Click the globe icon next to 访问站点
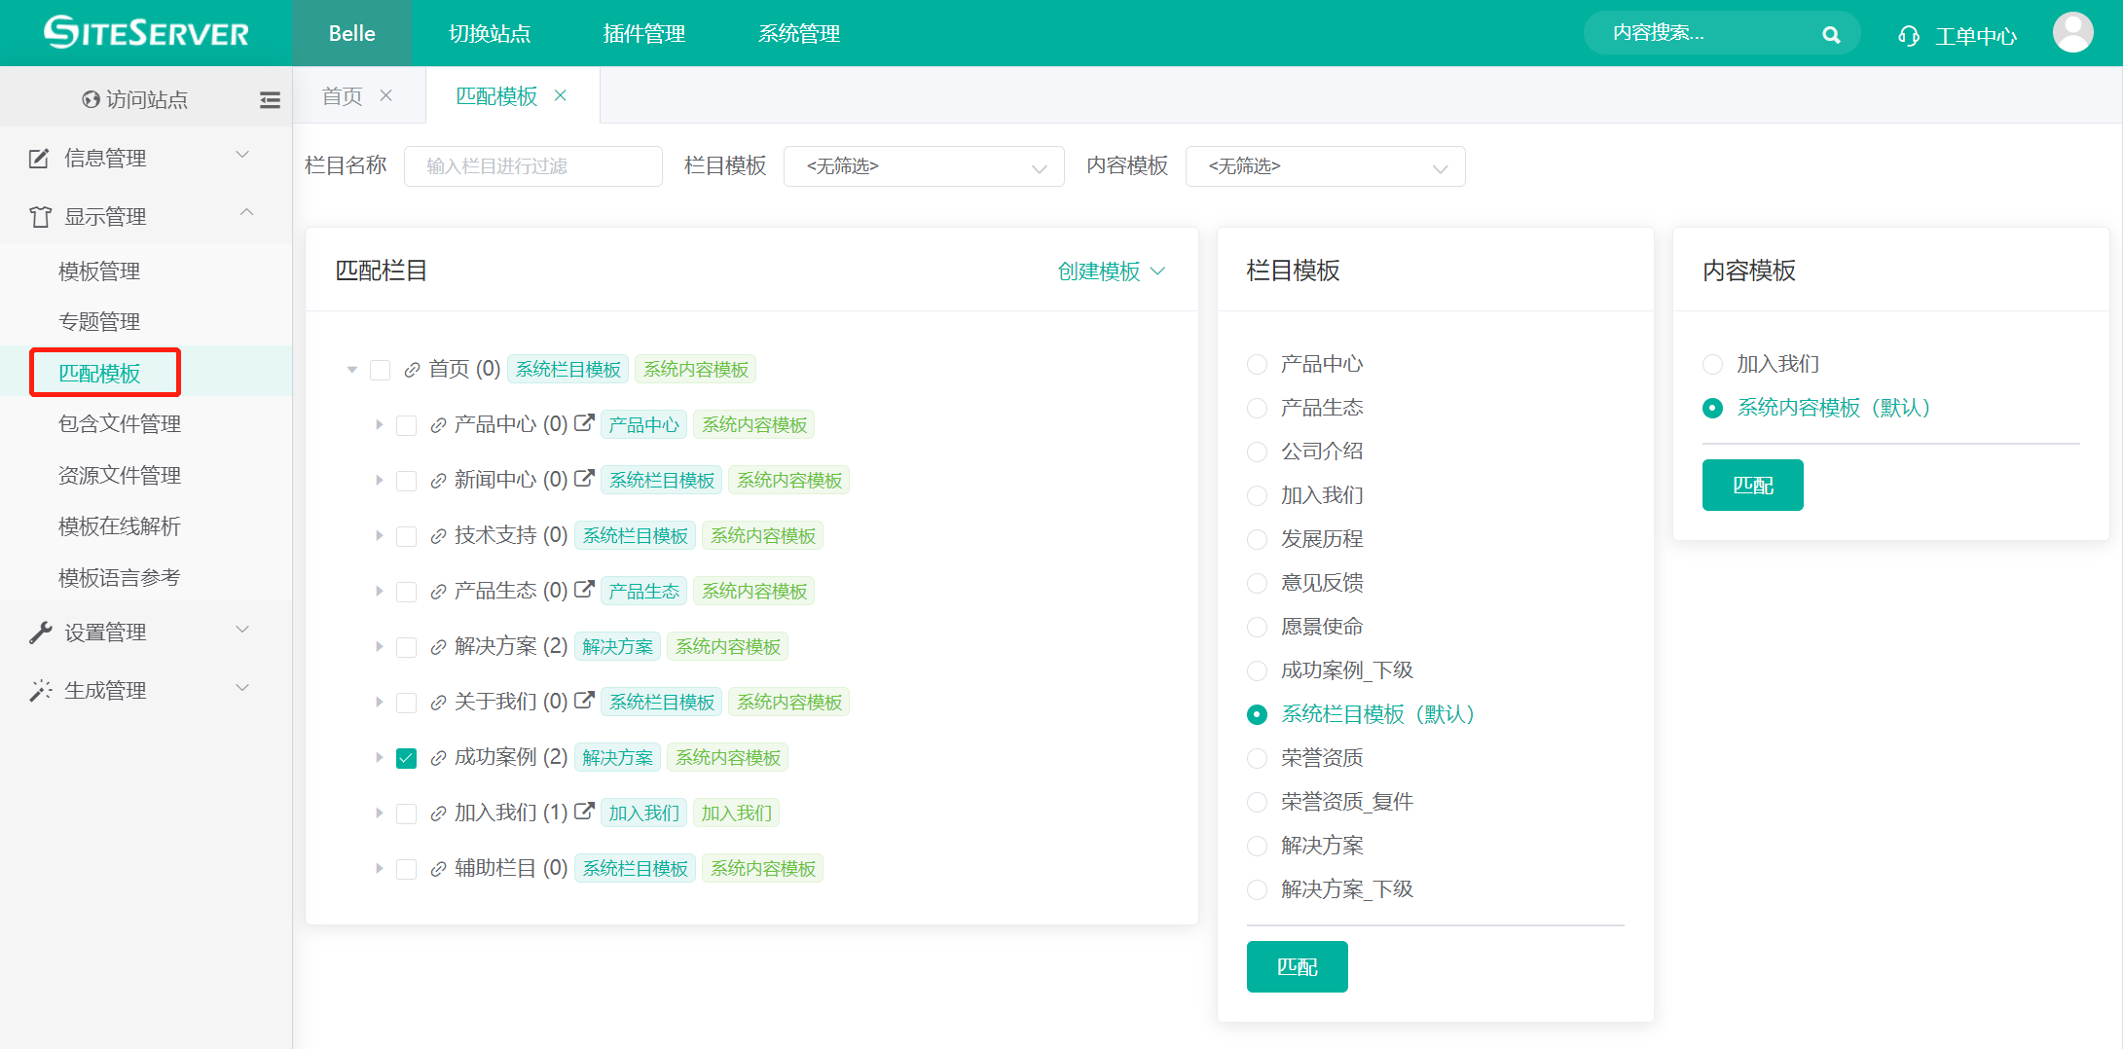Screen dimensions: 2123x1049 click(x=91, y=99)
